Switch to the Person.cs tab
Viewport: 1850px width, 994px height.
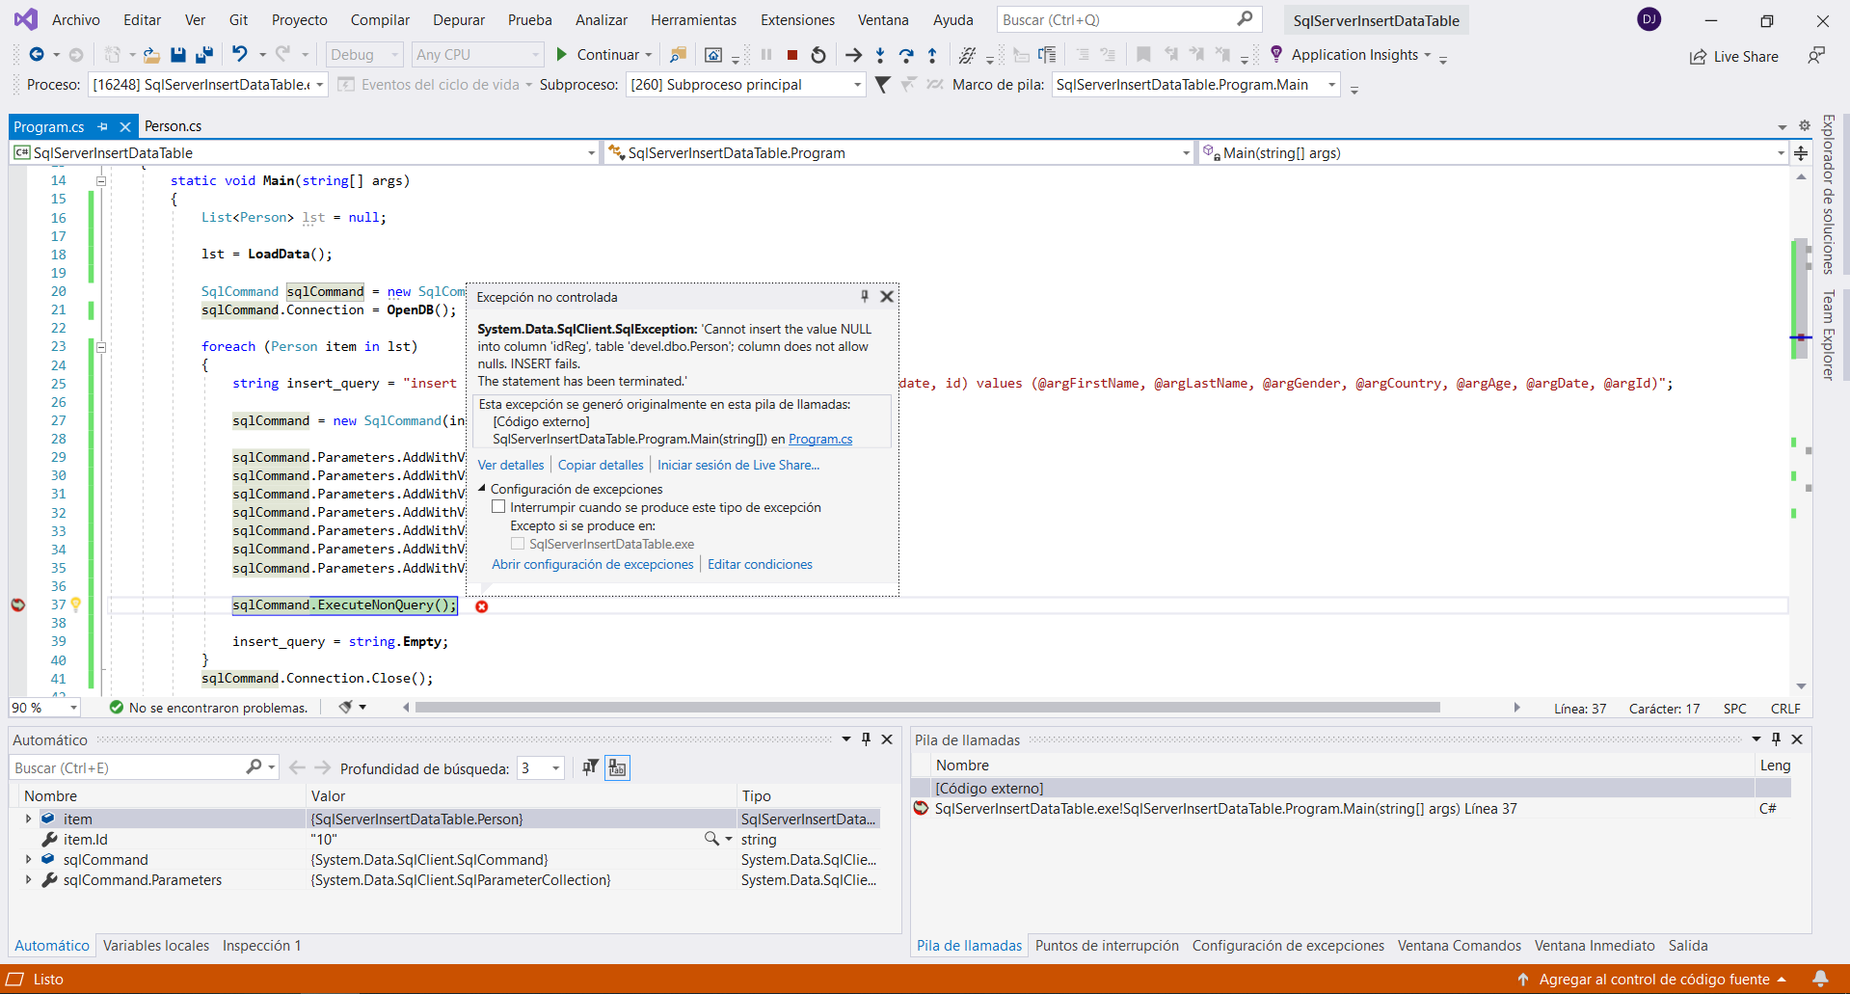(173, 126)
